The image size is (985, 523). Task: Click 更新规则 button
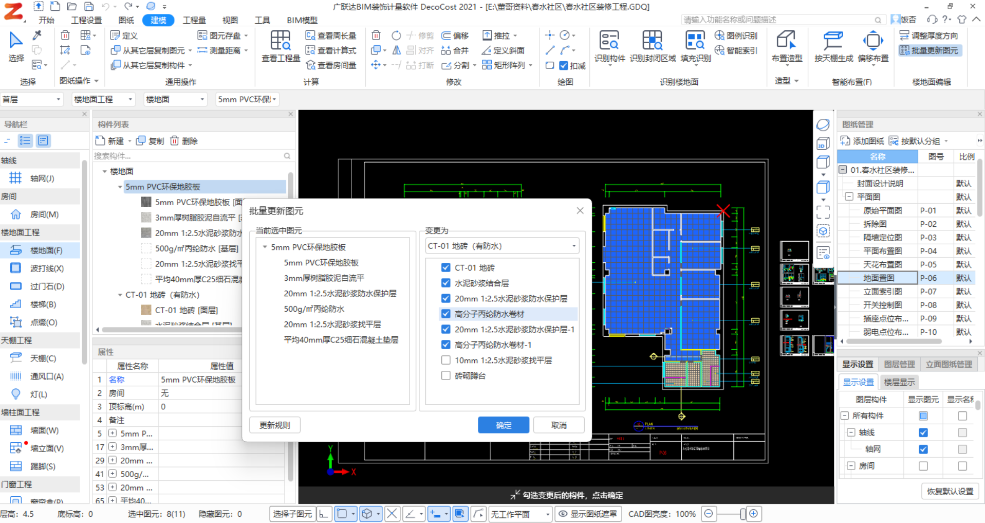tap(275, 425)
